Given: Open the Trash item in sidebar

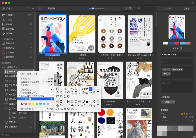Looking at the screenshot, I should pos(9,33).
